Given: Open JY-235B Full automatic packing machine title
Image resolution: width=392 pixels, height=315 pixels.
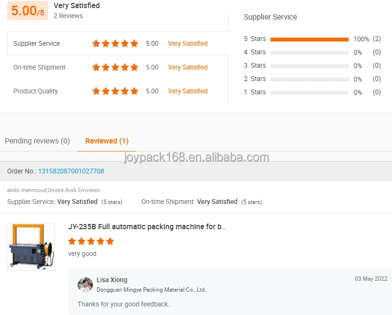Looking at the screenshot, I should pyautogui.click(x=147, y=227).
